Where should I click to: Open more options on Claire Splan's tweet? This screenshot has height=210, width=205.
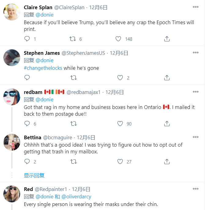(196, 7)
